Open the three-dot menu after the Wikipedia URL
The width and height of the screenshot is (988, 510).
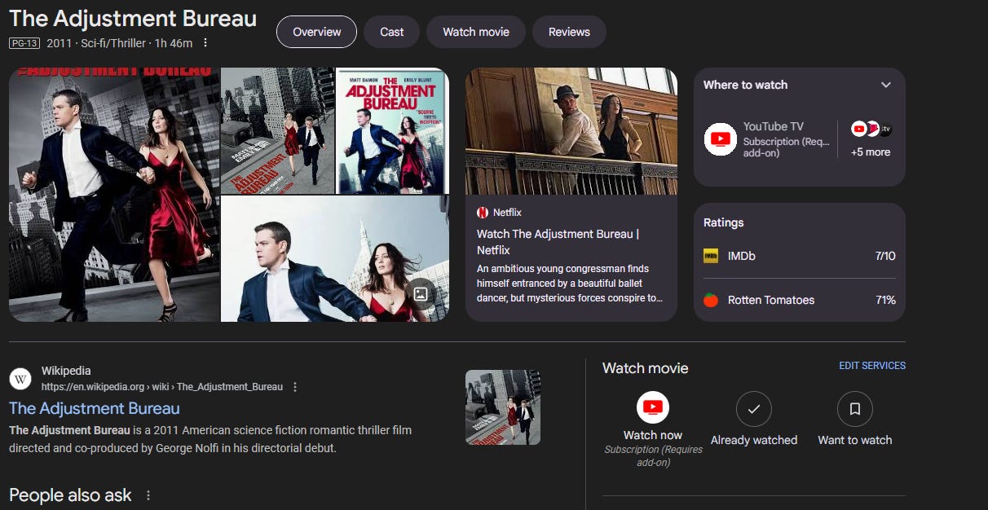(295, 387)
